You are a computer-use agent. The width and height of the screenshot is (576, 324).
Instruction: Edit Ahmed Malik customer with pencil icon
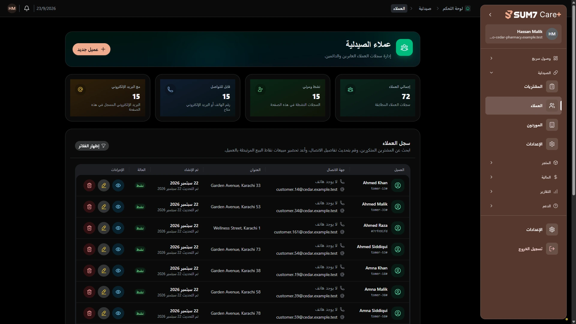click(x=104, y=207)
